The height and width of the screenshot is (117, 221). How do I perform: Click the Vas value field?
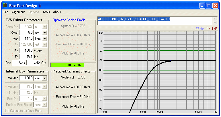point(26,39)
